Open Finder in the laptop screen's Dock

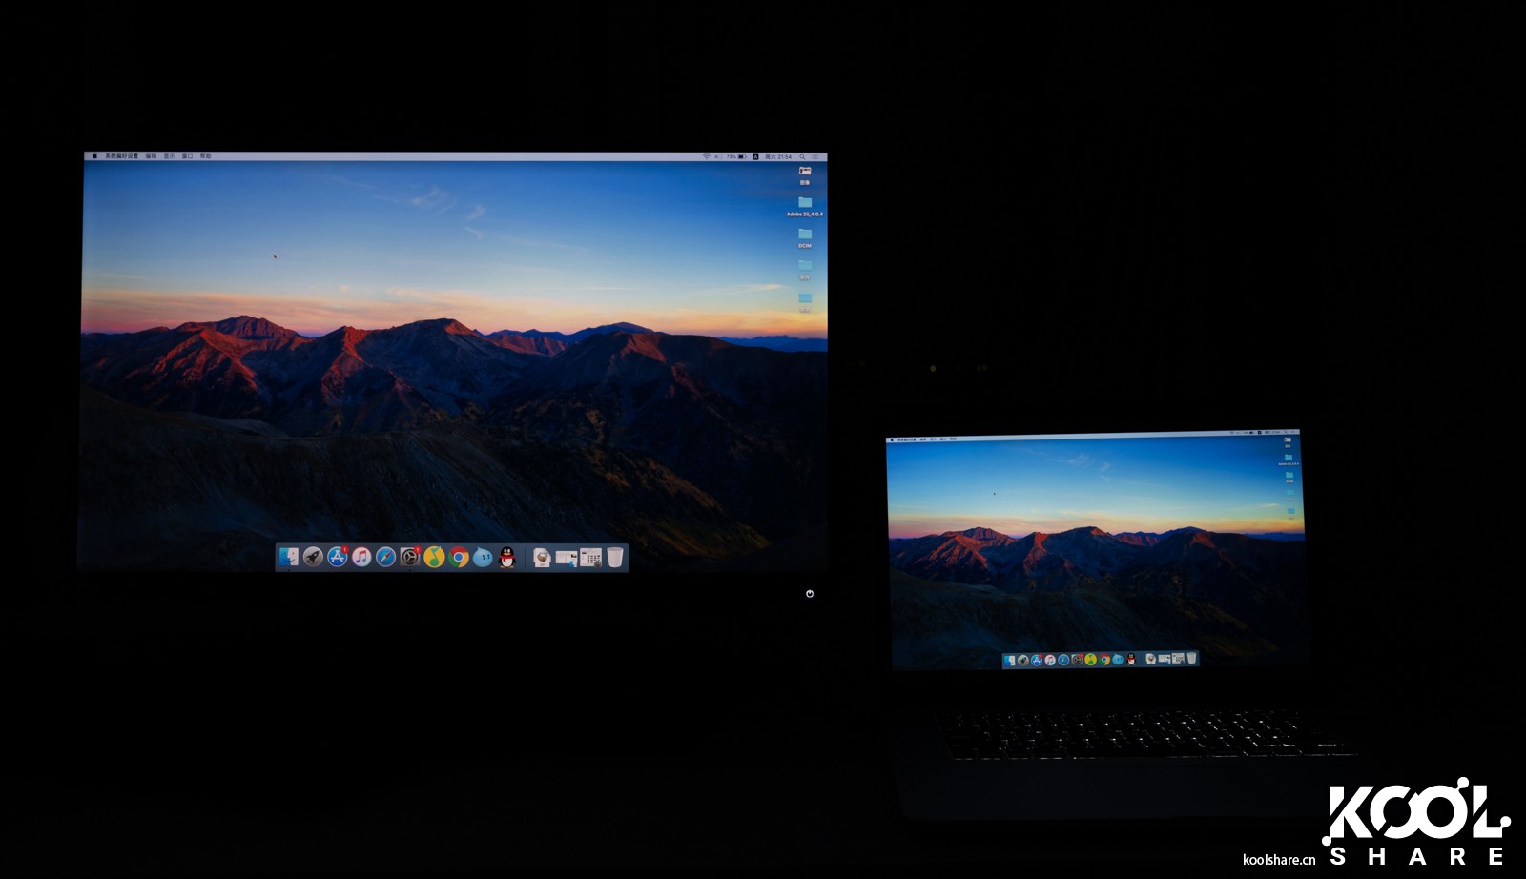pos(1009,660)
